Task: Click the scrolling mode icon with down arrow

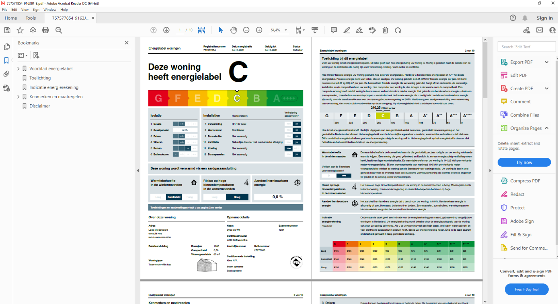Action: point(315,30)
